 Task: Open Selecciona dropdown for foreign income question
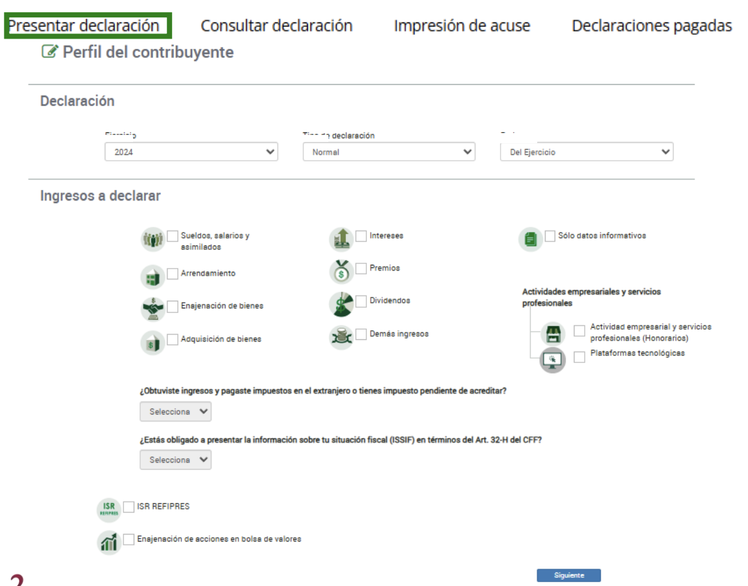point(175,412)
